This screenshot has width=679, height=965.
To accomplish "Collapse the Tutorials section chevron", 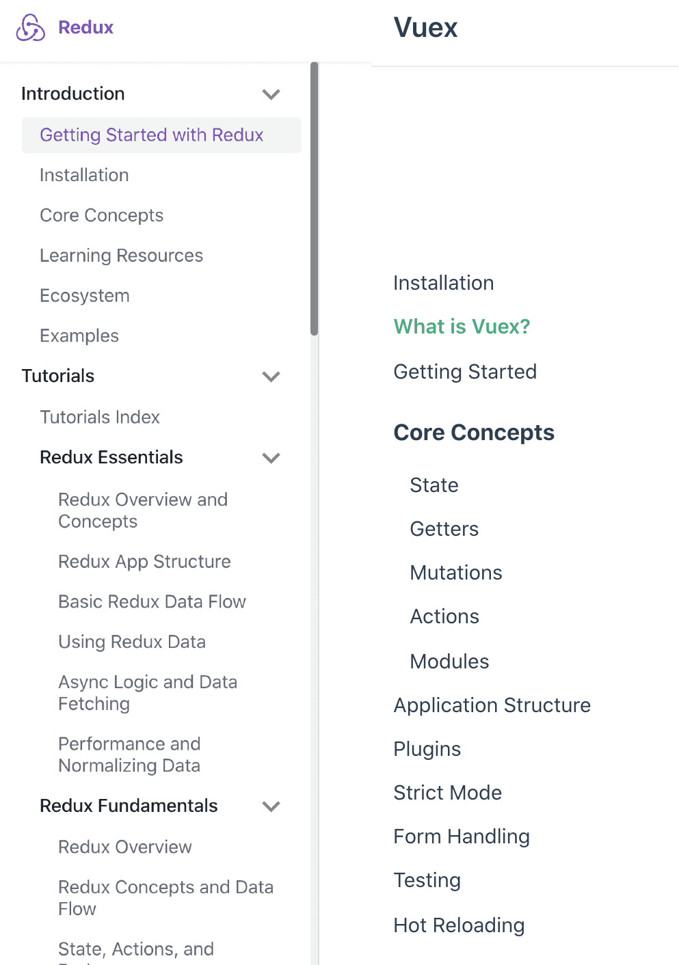I will tap(271, 377).
